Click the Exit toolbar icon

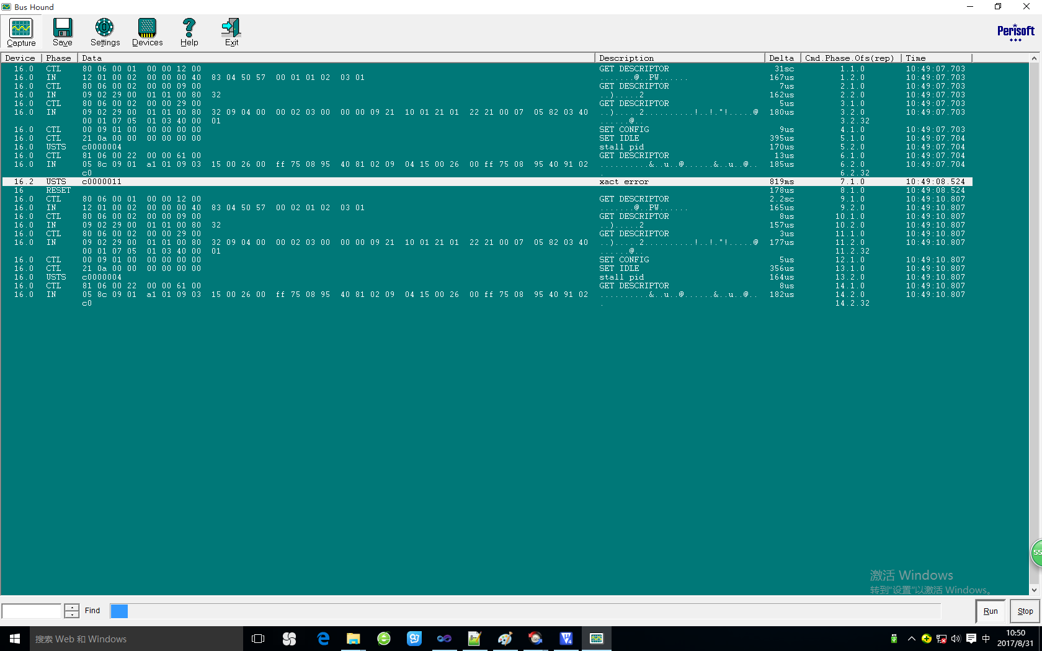pyautogui.click(x=231, y=32)
